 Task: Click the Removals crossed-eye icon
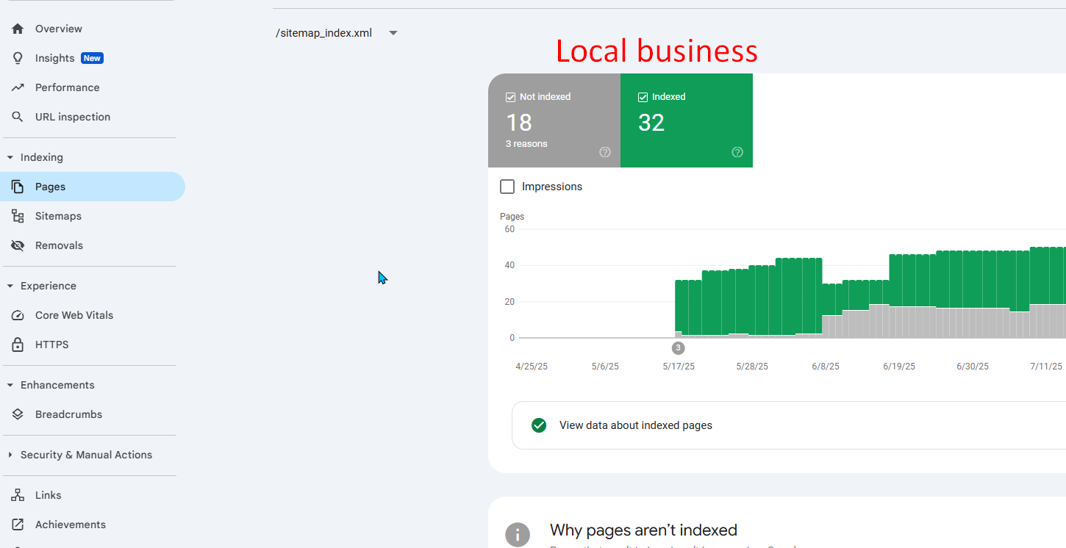18,245
